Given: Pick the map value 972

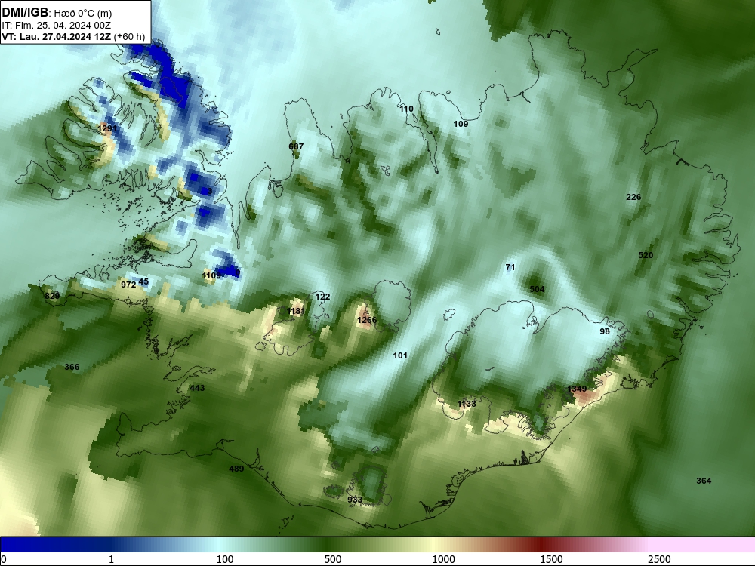Looking at the screenshot, I should (128, 285).
